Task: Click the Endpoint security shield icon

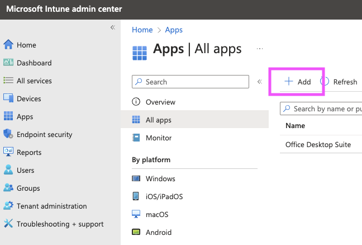Action: 8,134
